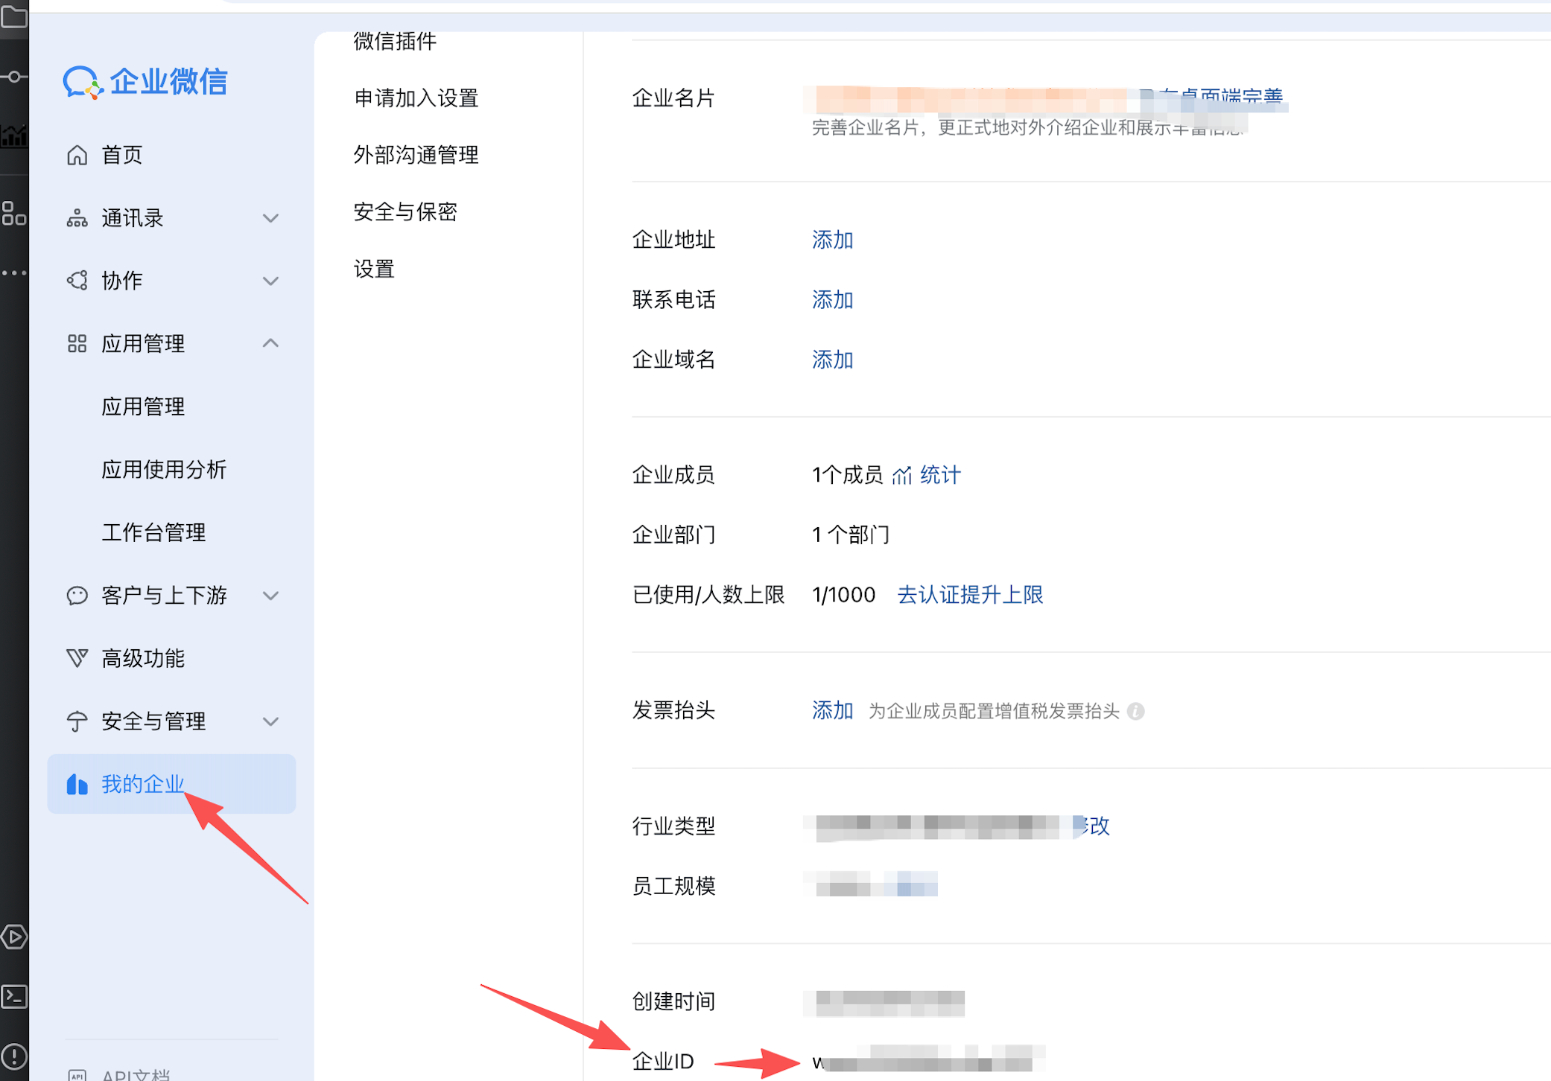Open 安全与保密 section

[405, 211]
